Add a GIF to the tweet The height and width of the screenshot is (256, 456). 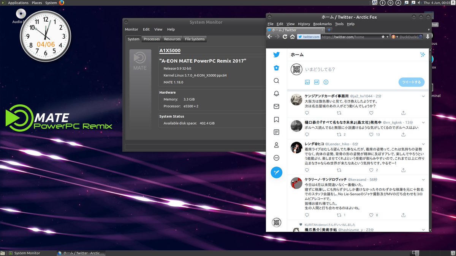317,82
